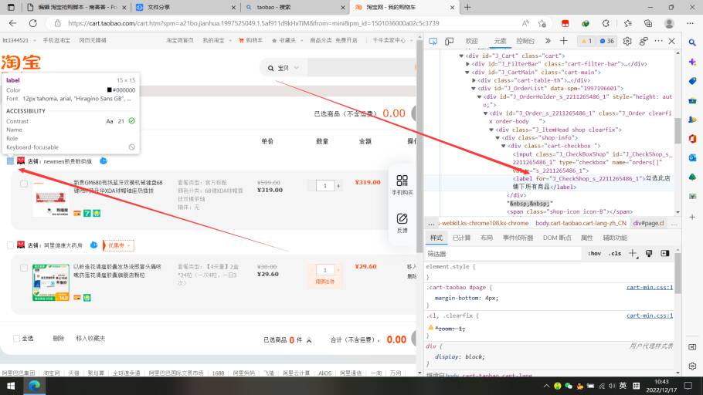
Task: Open Edge sidebar Outlook icon
Action: 693,157
